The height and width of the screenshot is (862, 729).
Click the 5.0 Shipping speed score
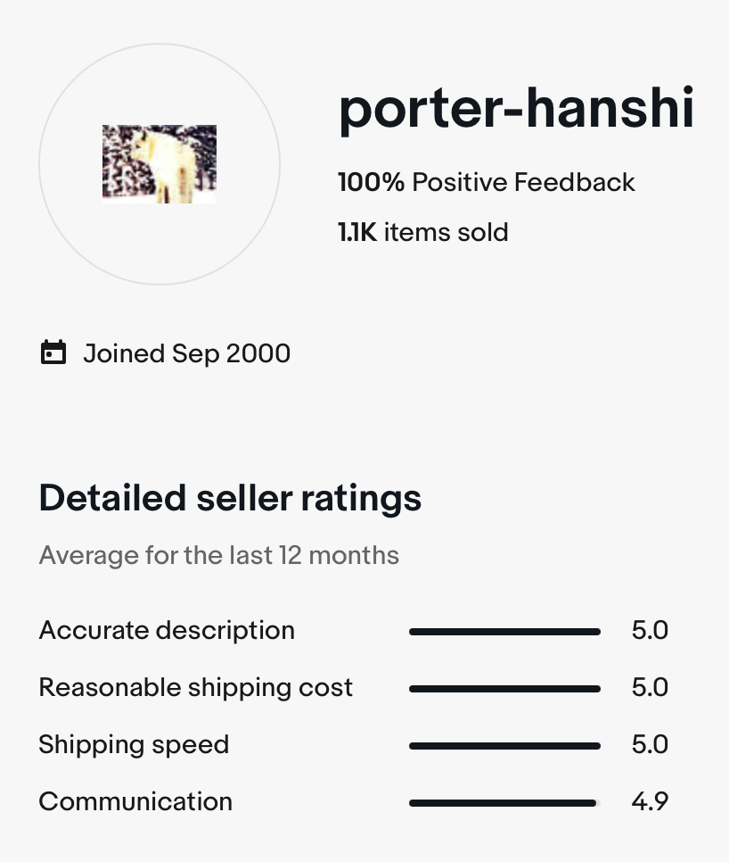pos(650,744)
